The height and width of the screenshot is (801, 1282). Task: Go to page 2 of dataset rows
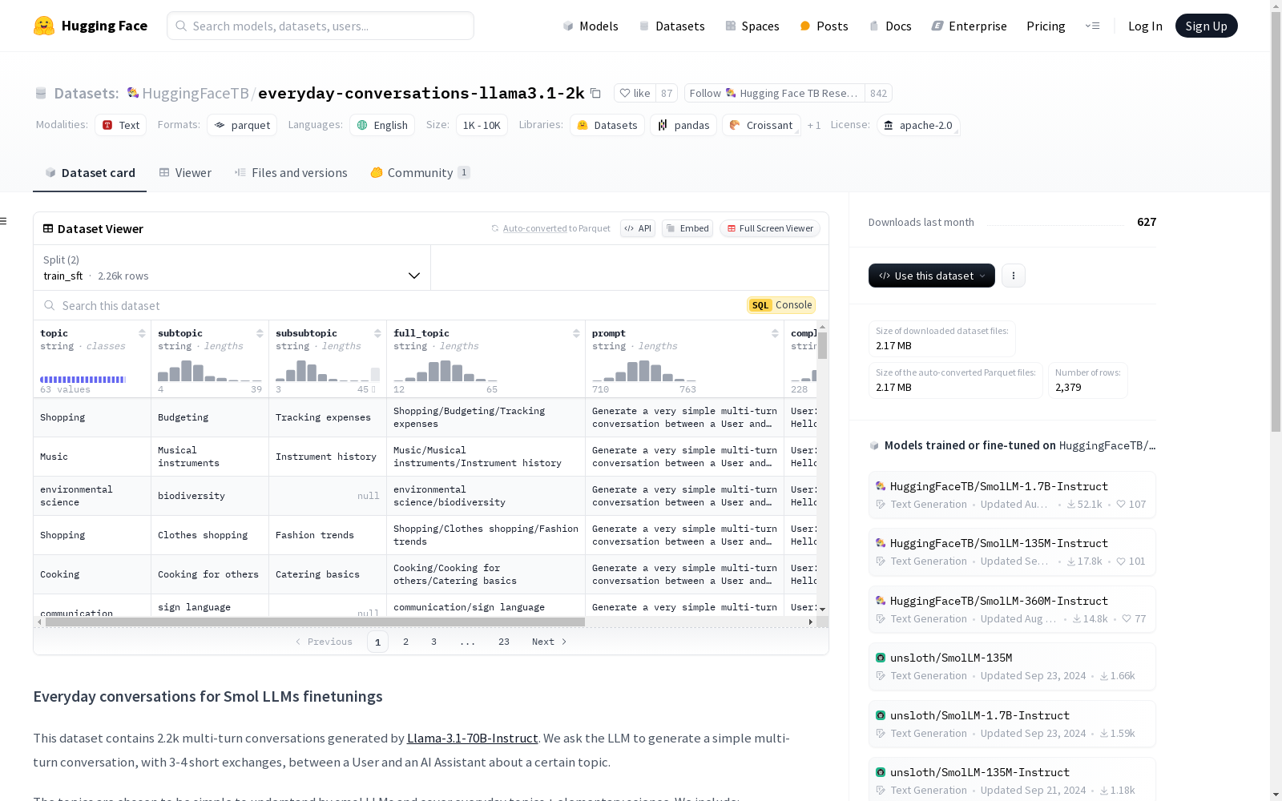click(406, 642)
